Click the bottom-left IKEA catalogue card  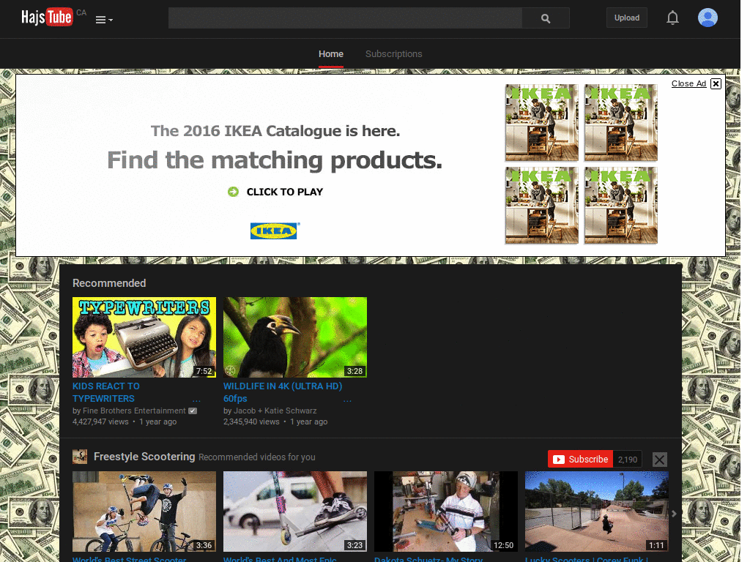[541, 206]
